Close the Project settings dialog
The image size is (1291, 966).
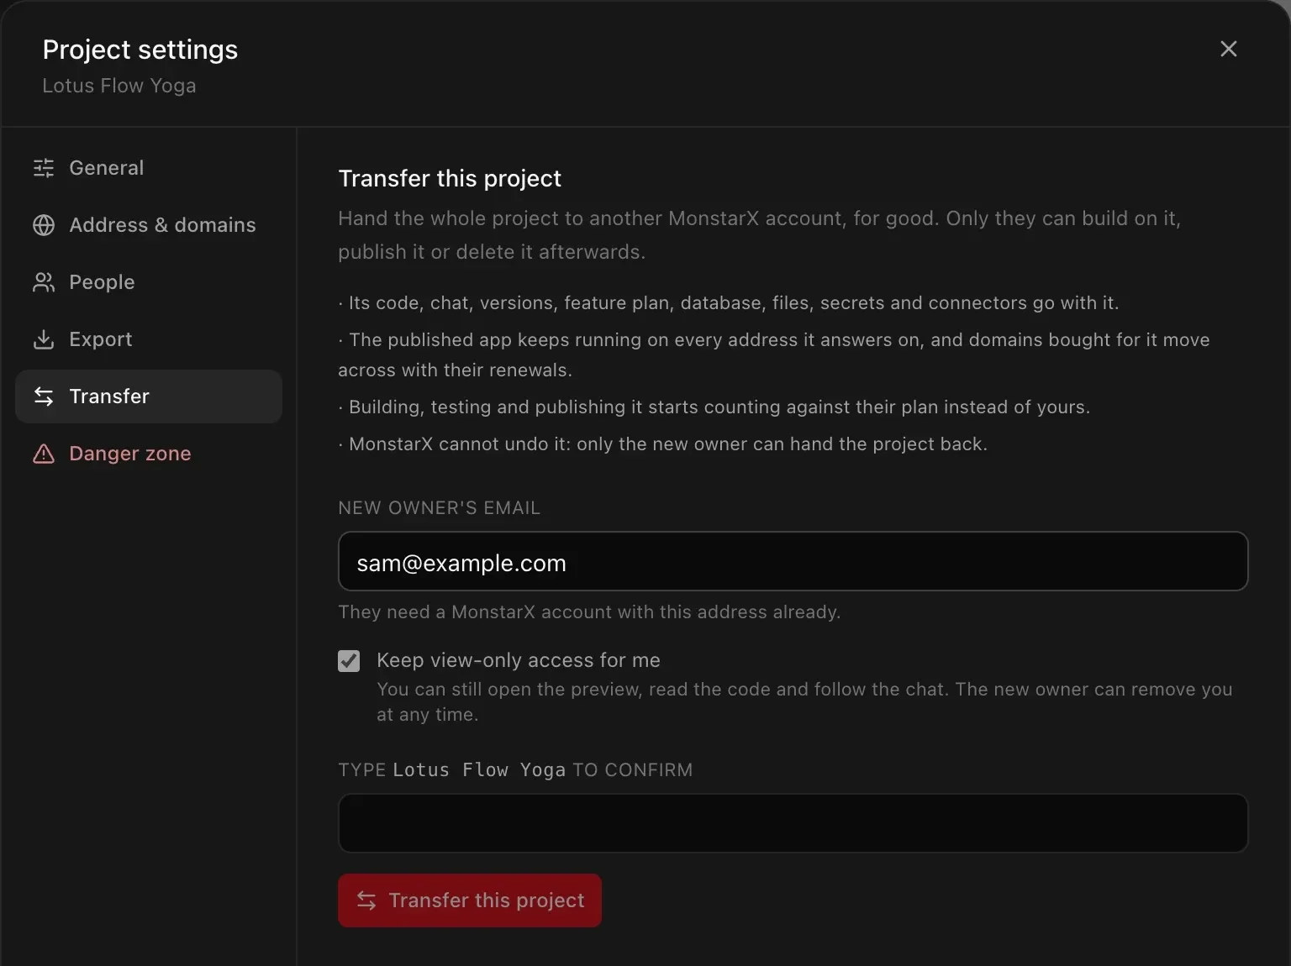[x=1228, y=49]
